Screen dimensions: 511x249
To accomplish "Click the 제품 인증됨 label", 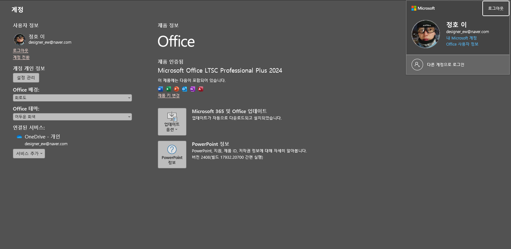I will [171, 62].
